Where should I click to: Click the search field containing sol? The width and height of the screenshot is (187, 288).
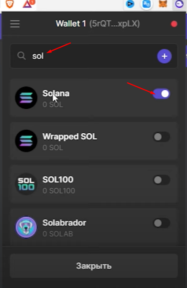pos(94,56)
